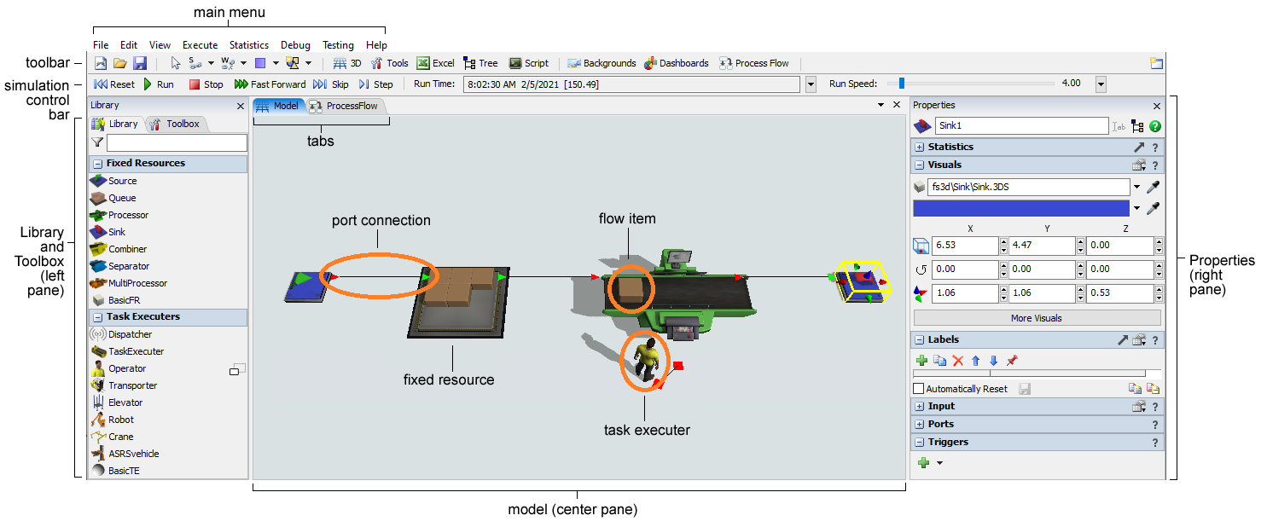1267x527 pixels.
Task: Click the Sink1 object name field
Action: coord(1020,126)
